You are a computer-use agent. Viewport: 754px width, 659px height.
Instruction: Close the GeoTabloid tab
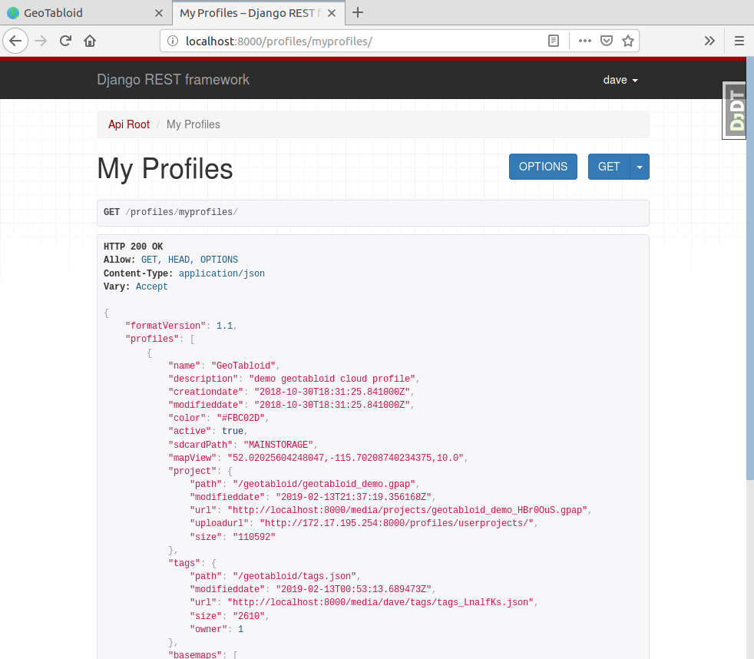tap(159, 13)
